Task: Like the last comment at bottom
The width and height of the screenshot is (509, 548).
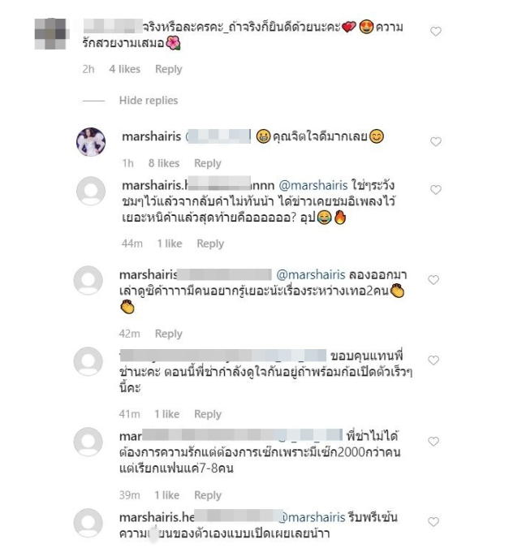Action: point(434,522)
